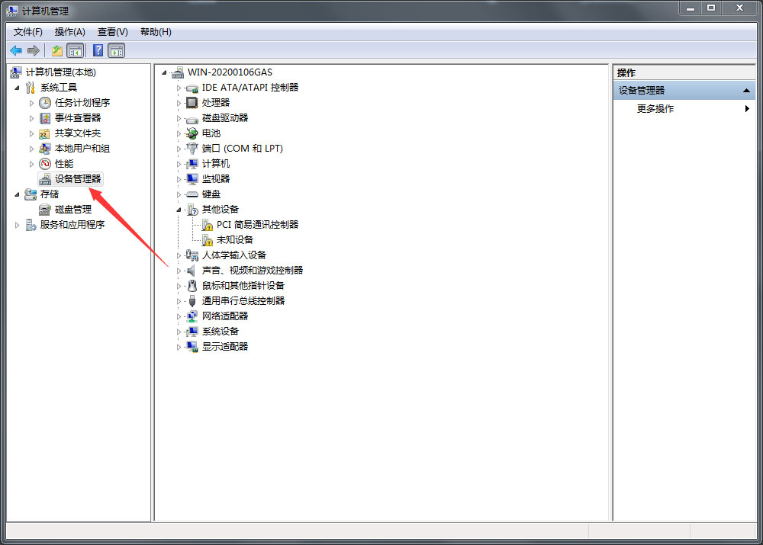
Task: Click the Batteries (电池) icon
Action: coord(192,133)
